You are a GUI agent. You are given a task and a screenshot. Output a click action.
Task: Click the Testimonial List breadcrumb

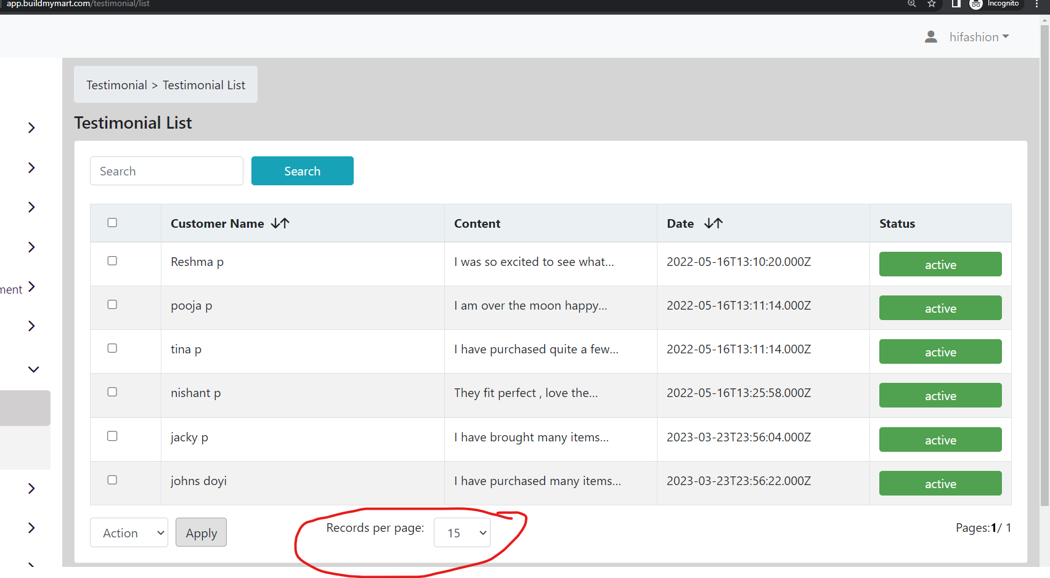[204, 85]
